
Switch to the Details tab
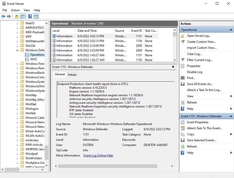72,74
